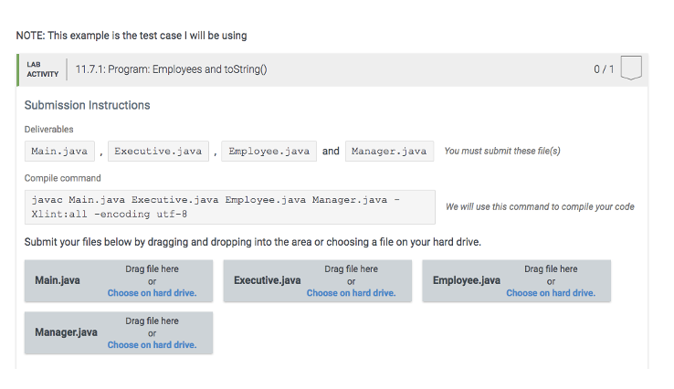
Task: Click the 0 / 1 score indicator
Action: coord(603,69)
